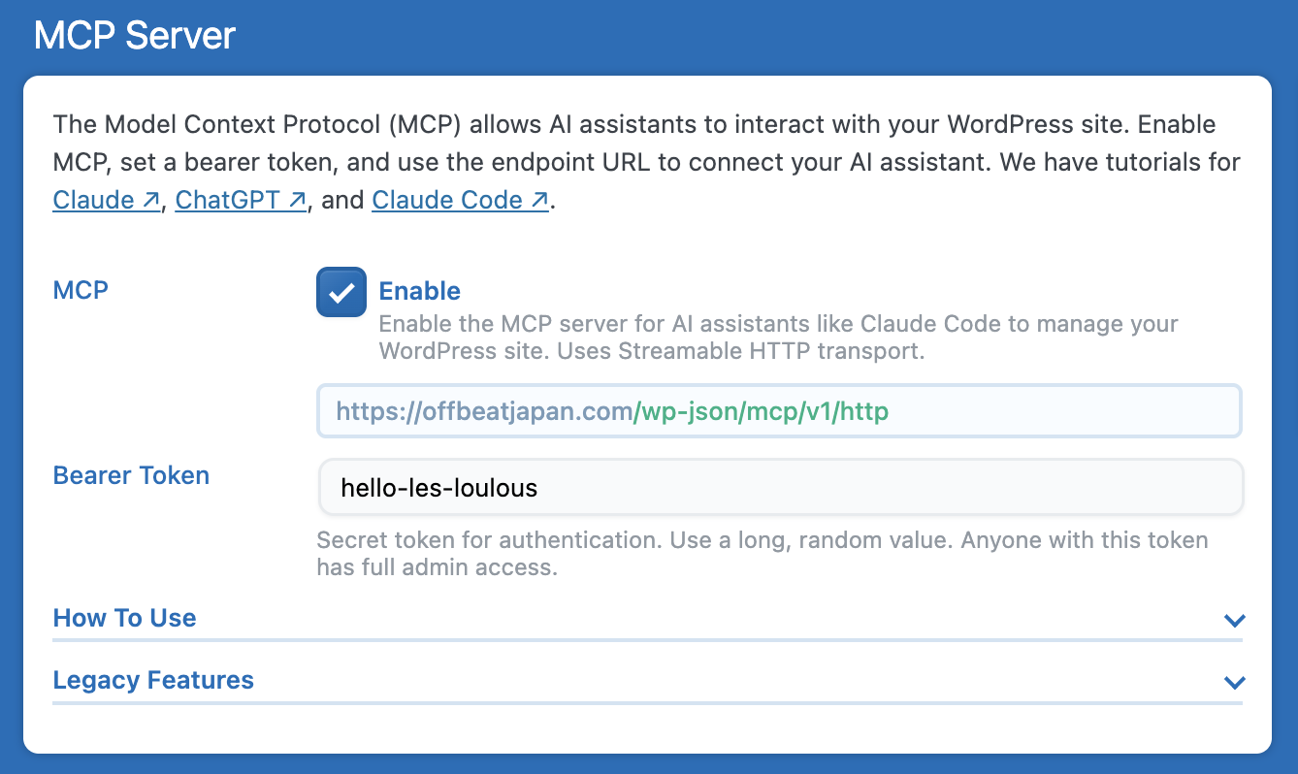Click the How To Use heading
1298x774 pixels.
pos(124,618)
